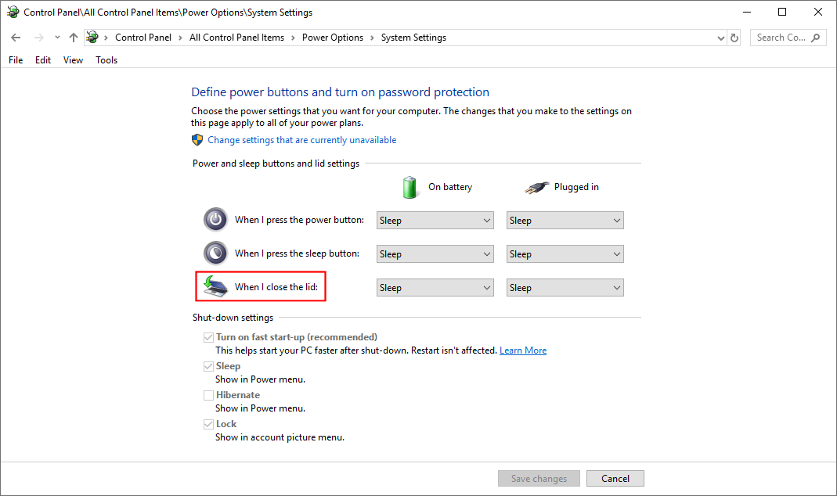Click the UAC shield icon beside the settings link
This screenshot has width=837, height=496.
pyautogui.click(x=197, y=139)
